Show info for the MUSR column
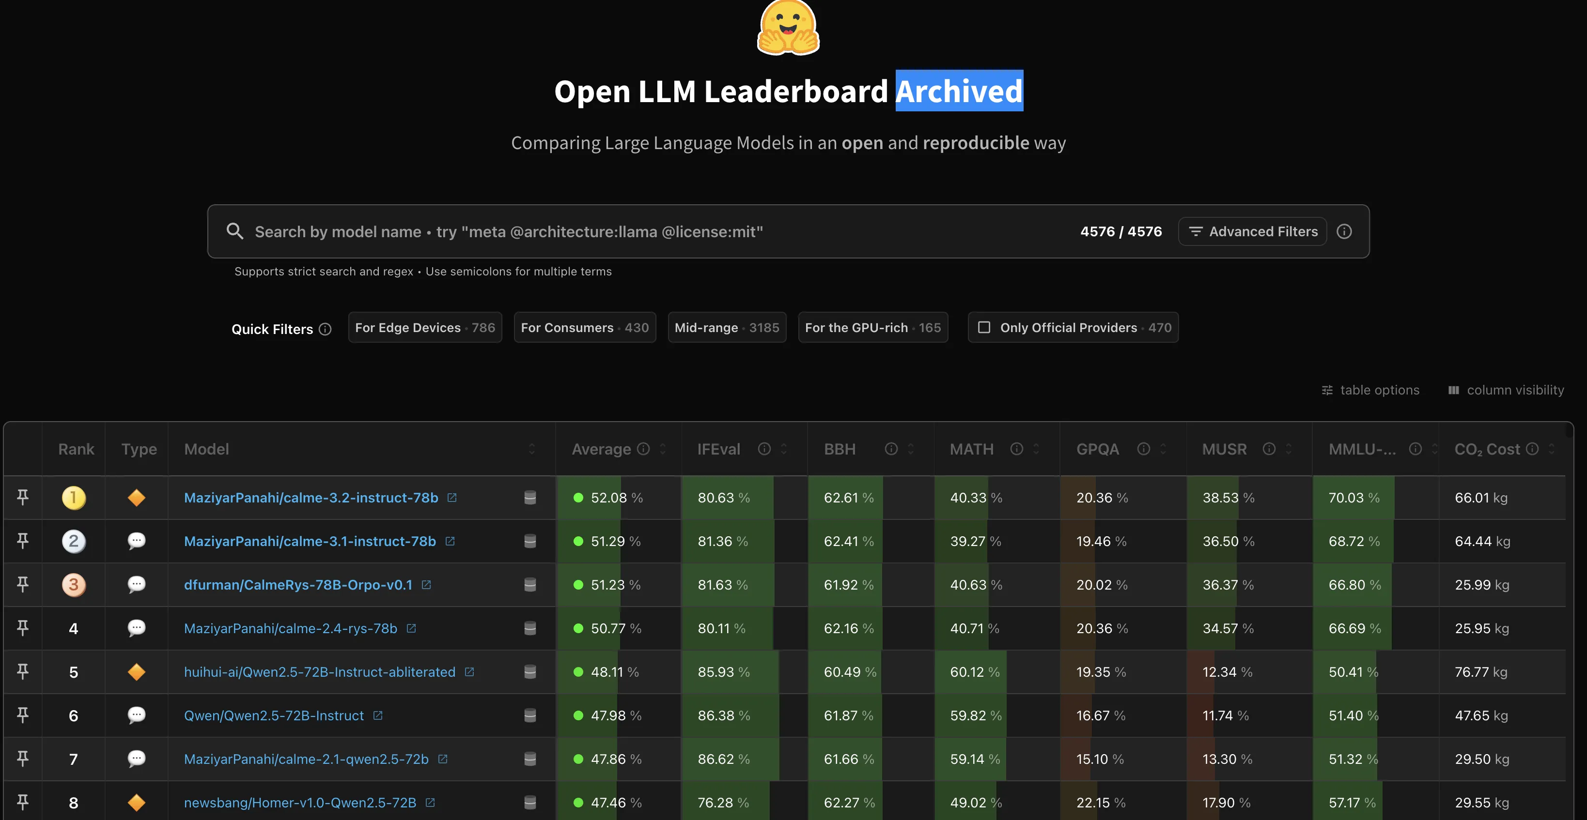Viewport: 1587px width, 820px height. [1269, 449]
